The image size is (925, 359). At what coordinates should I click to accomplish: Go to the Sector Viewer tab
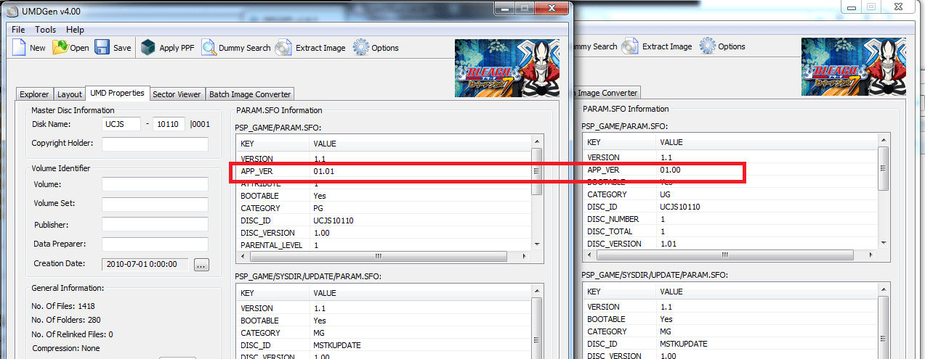(177, 94)
